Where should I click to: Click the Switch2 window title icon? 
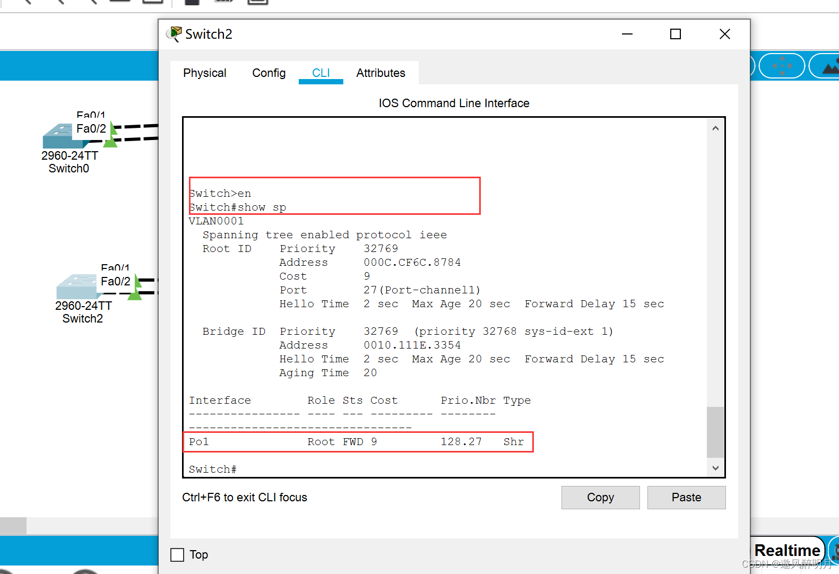coord(174,34)
